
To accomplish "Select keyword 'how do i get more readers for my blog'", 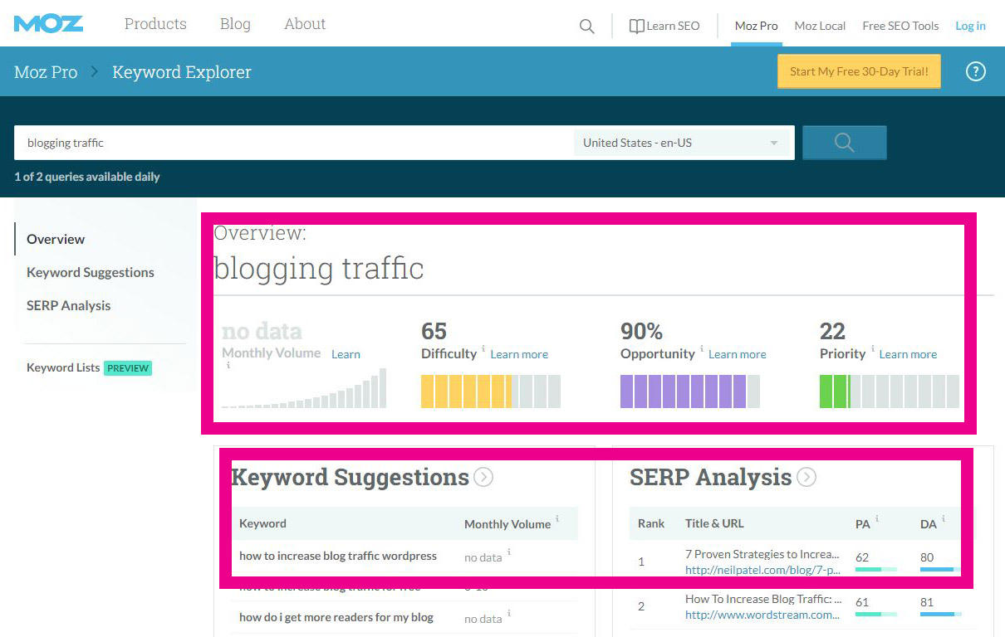I will [x=336, y=617].
